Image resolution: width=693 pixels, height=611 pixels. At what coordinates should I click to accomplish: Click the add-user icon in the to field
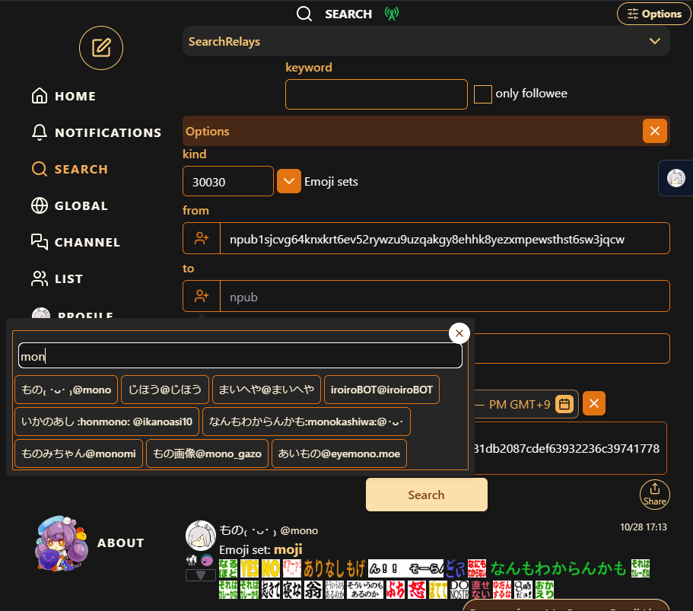[x=202, y=296]
